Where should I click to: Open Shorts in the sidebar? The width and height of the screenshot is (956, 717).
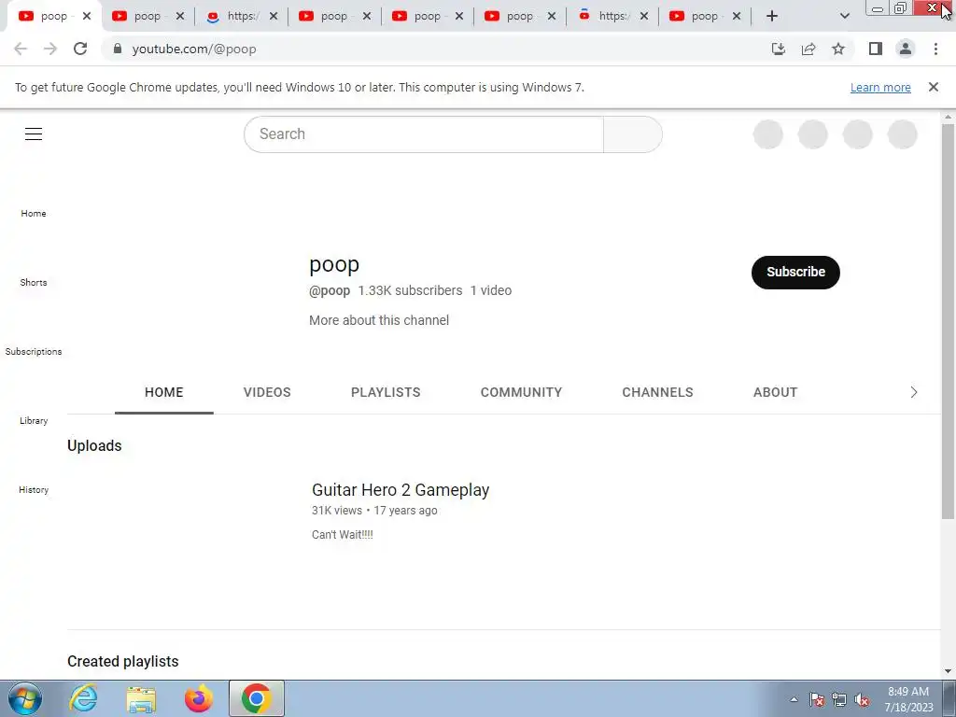tap(34, 282)
